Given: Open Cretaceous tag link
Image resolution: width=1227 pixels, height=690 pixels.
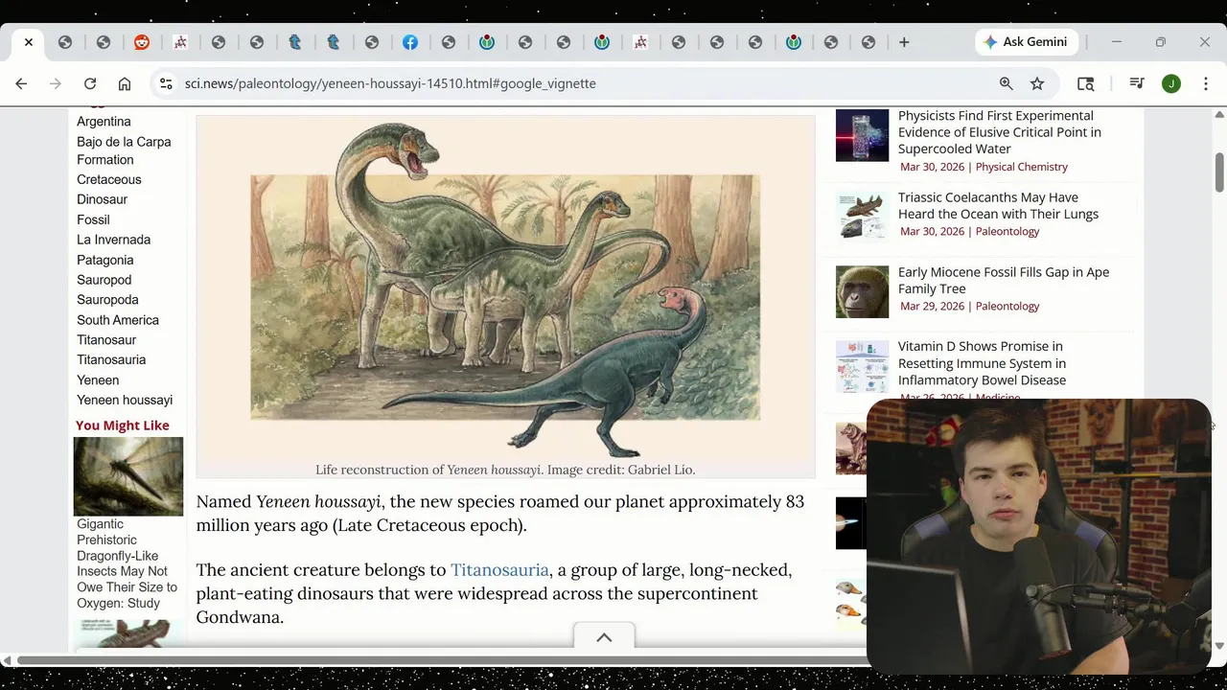Looking at the screenshot, I should [109, 179].
